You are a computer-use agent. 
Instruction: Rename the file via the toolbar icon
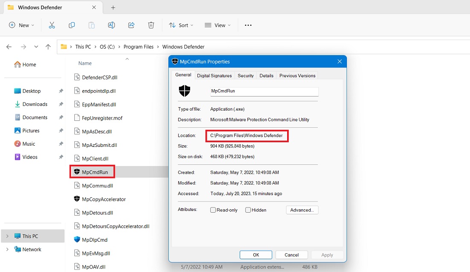pyautogui.click(x=111, y=25)
